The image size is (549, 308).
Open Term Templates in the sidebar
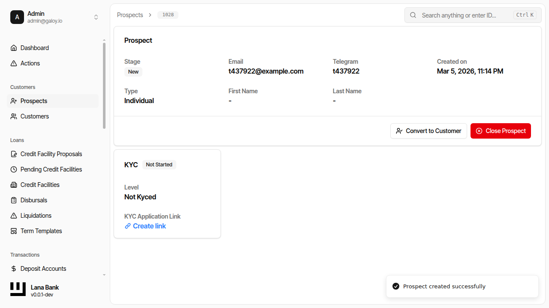click(41, 231)
